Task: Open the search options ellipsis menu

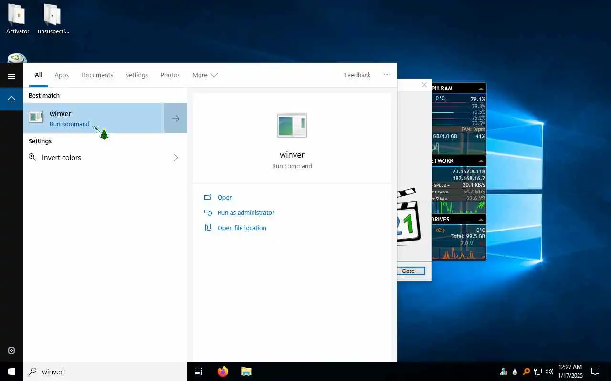Action: pyautogui.click(x=387, y=75)
